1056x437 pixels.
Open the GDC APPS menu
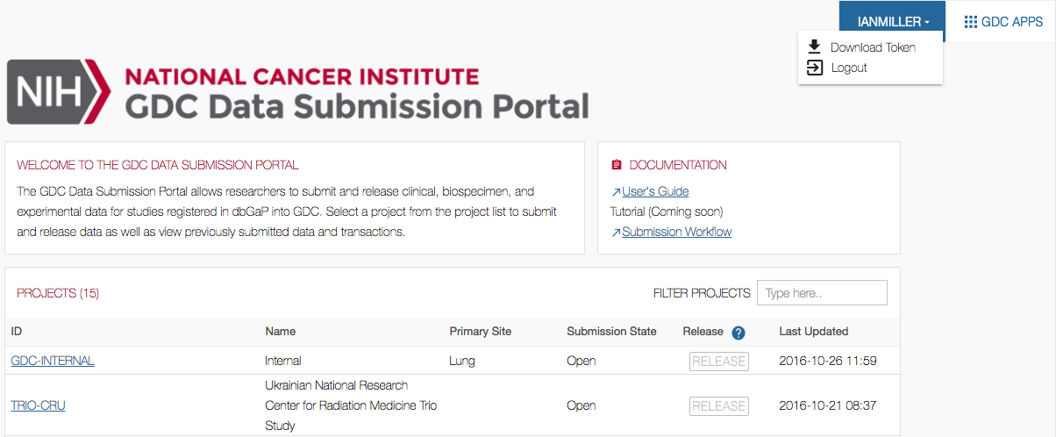(x=1003, y=22)
